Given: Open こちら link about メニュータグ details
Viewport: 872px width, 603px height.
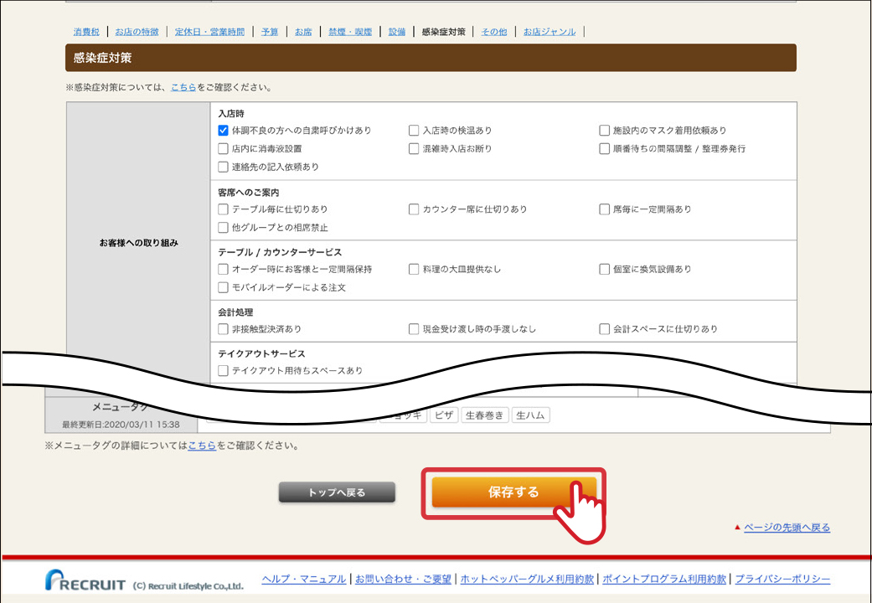Looking at the screenshot, I should pos(202,446).
